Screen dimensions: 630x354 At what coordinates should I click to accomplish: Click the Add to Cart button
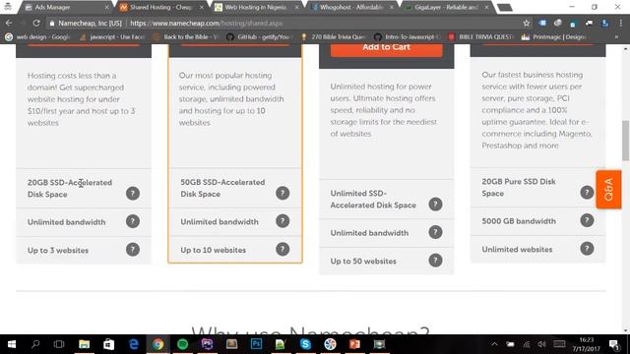[386, 49]
